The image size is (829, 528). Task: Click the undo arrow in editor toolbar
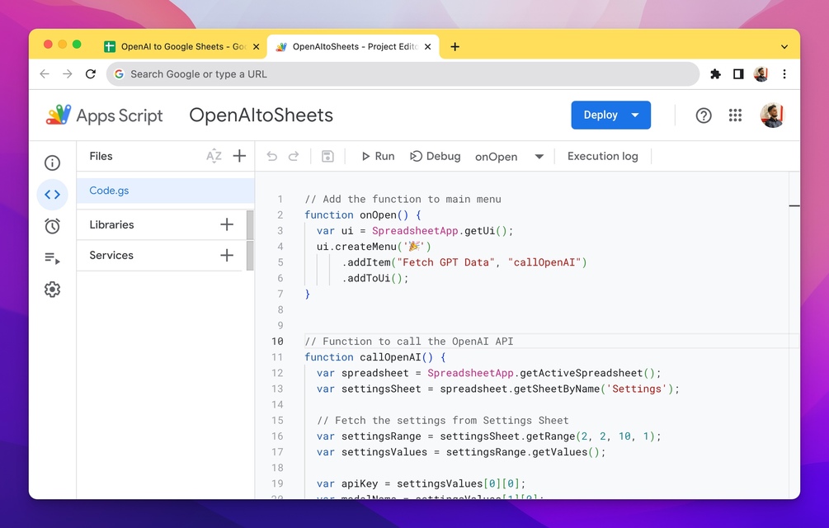pos(271,157)
